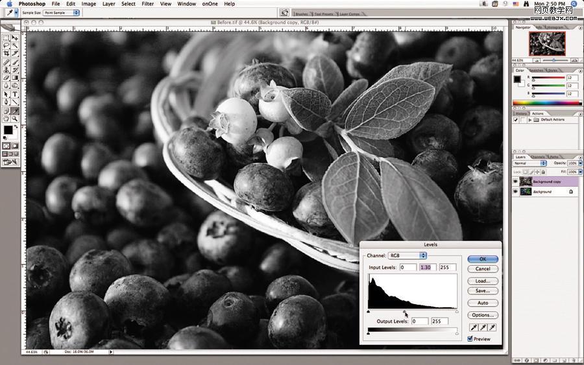This screenshot has height=365, width=584.
Task: Select the Lasso tool
Action: 6,45
